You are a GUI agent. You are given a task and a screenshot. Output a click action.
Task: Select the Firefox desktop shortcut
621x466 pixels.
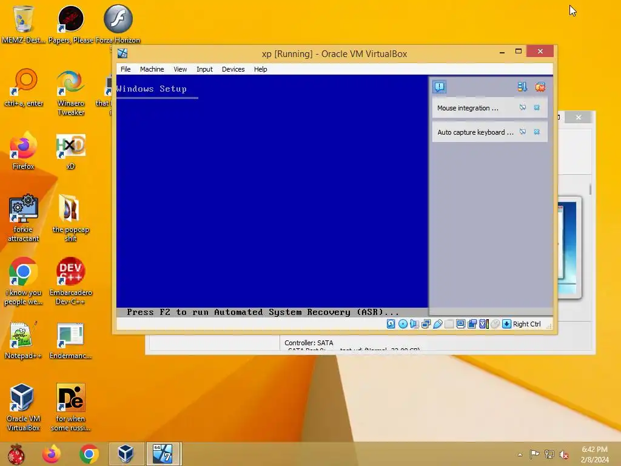24,150
